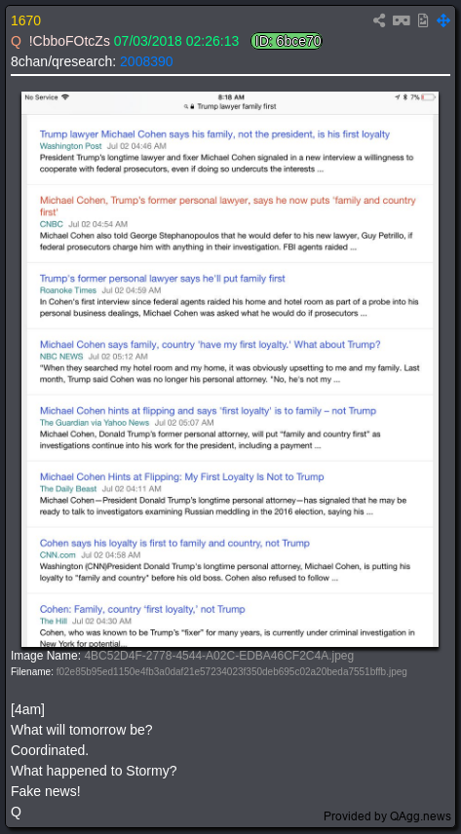Image resolution: width=461 pixels, height=834 pixels.
Task: Open the VR goggles view icon
Action: tap(402, 20)
